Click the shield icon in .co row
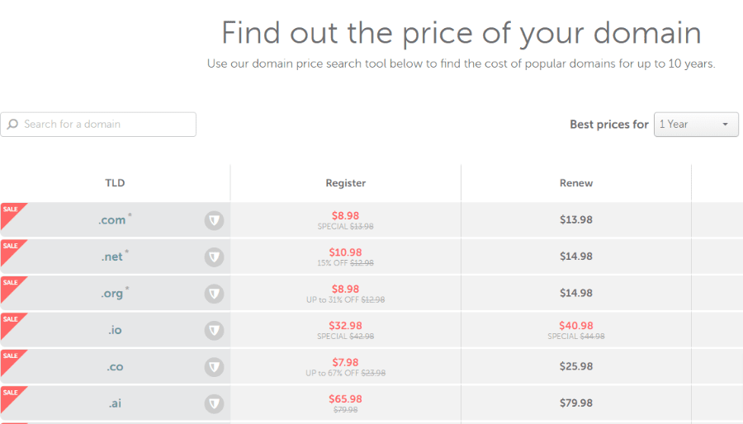 [214, 367]
